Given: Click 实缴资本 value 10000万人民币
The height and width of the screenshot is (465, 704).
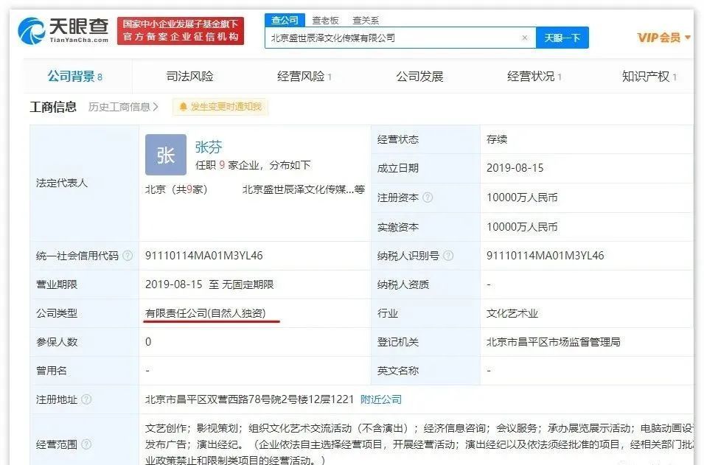Looking at the screenshot, I should pos(522,227).
